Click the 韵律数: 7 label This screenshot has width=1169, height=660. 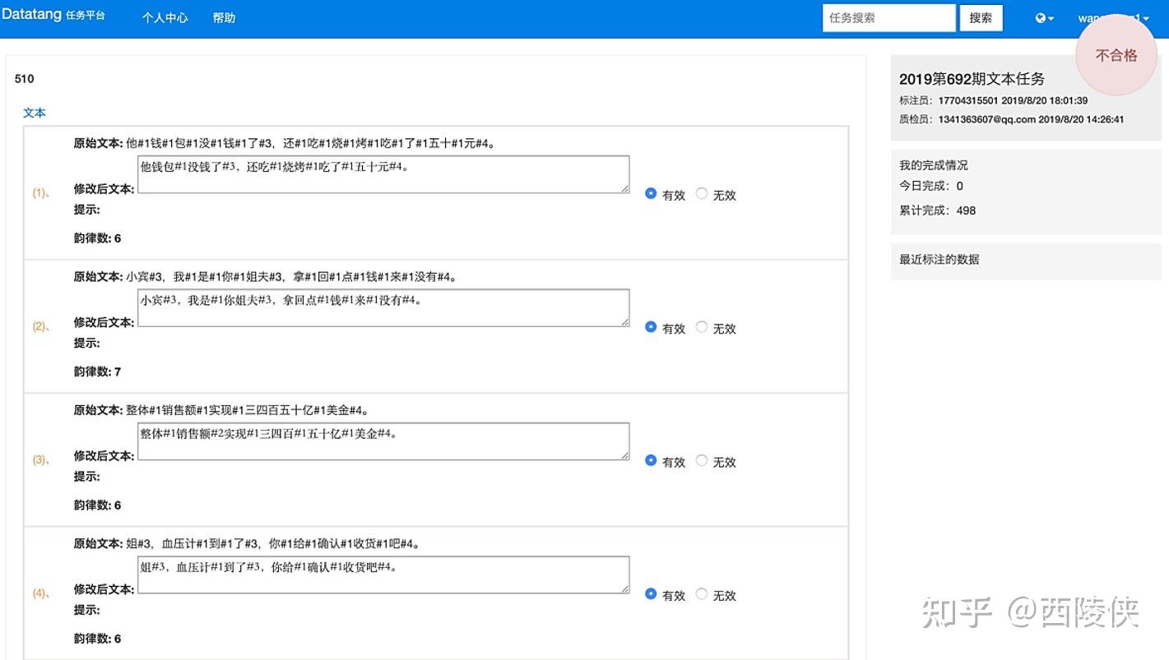[x=97, y=372]
